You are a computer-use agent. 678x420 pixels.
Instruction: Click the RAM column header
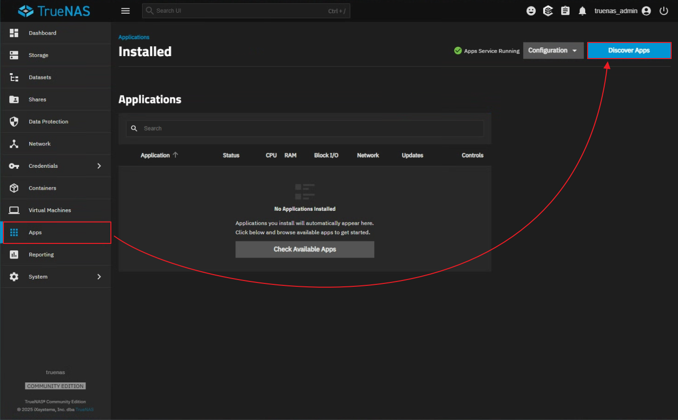pyautogui.click(x=290, y=155)
